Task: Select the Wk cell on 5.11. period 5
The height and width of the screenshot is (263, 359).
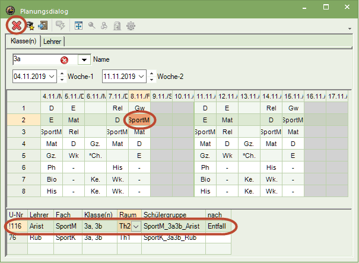Action: [x=74, y=156]
